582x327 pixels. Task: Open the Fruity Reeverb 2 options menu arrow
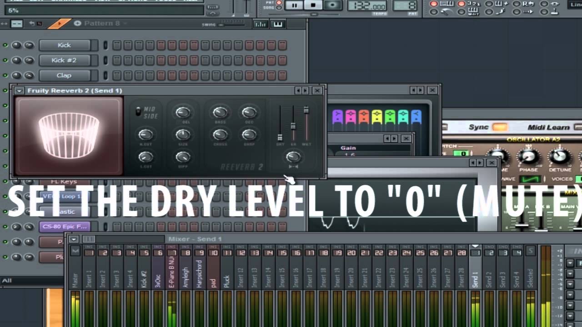[x=19, y=90]
